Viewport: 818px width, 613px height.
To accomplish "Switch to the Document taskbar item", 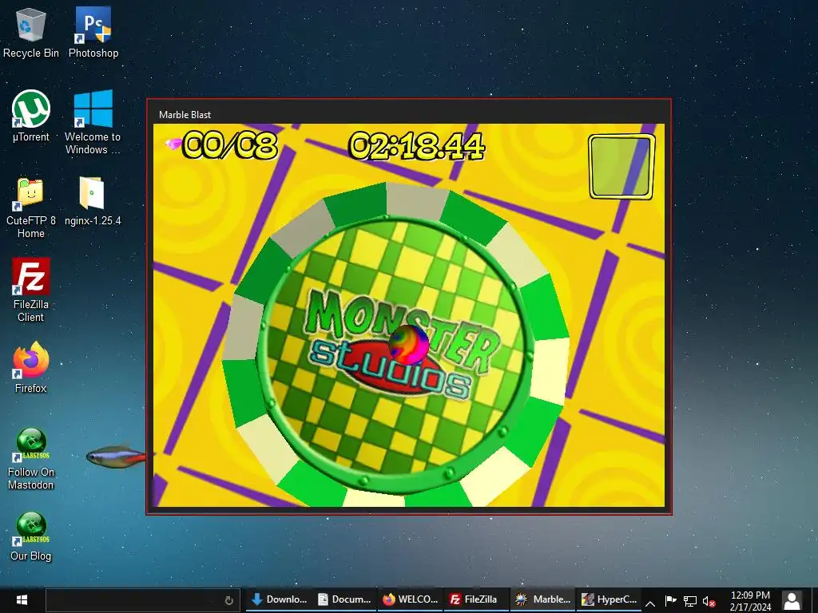I will click(344, 599).
